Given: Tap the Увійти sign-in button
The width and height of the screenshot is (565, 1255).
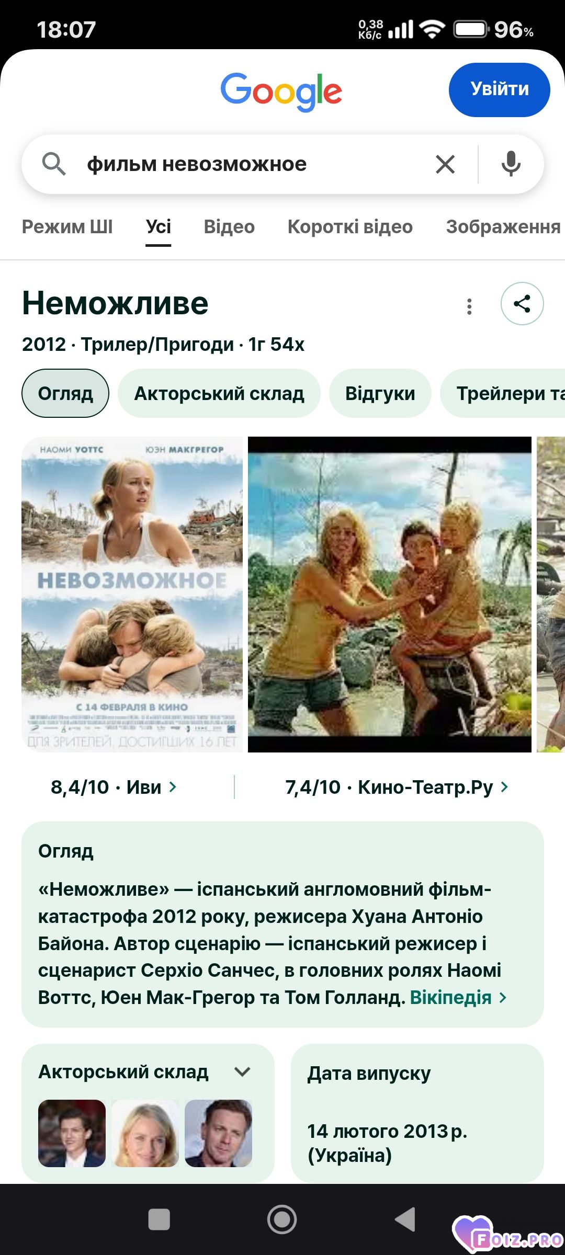Looking at the screenshot, I should pos(500,89).
